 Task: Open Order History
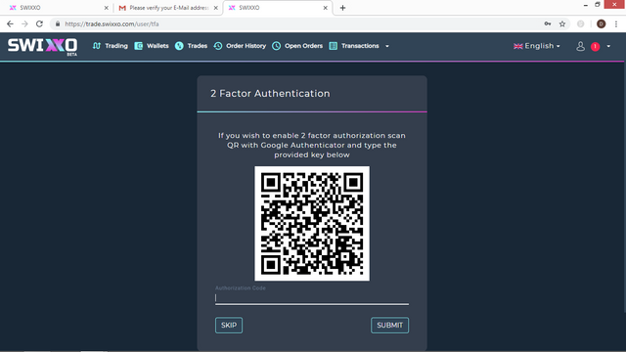(x=246, y=46)
